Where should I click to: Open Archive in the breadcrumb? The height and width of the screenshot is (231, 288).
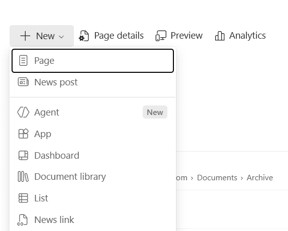point(260,178)
